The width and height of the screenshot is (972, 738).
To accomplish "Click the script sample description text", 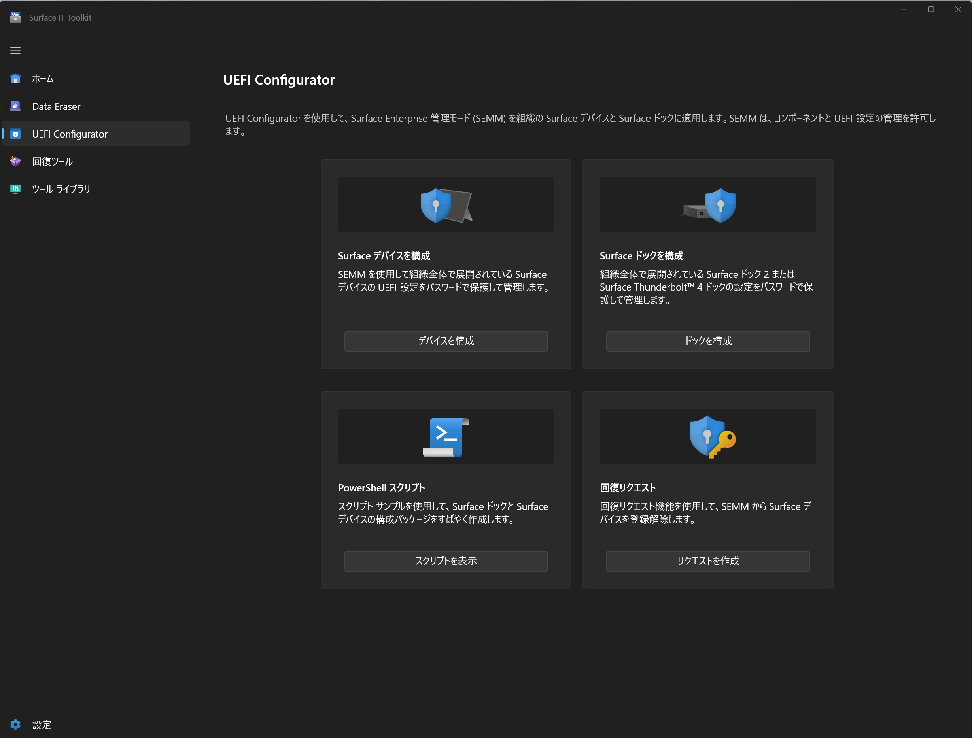I will tap(443, 513).
